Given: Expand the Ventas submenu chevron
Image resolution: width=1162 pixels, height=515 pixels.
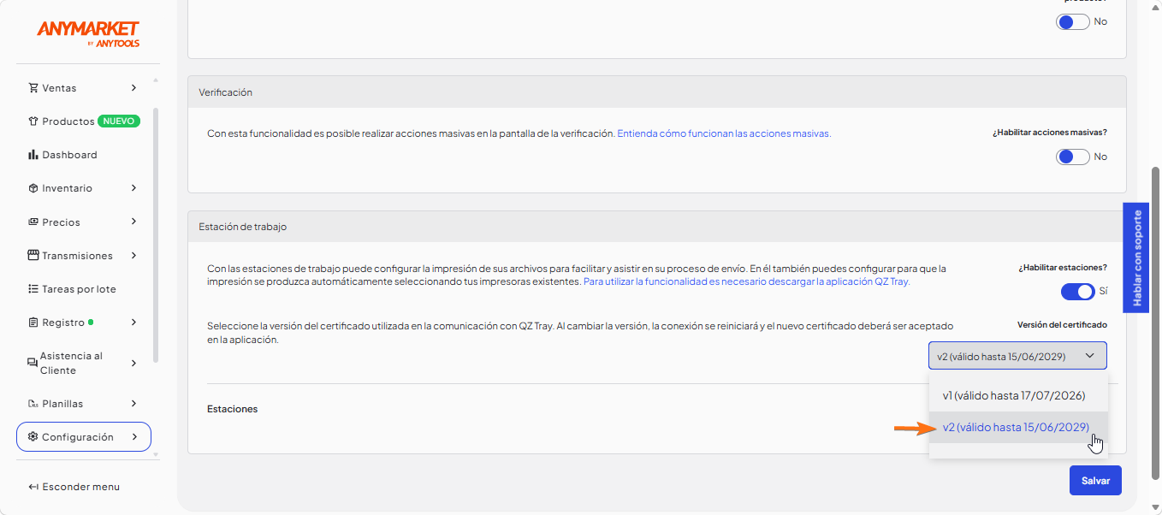Looking at the screenshot, I should click(133, 87).
